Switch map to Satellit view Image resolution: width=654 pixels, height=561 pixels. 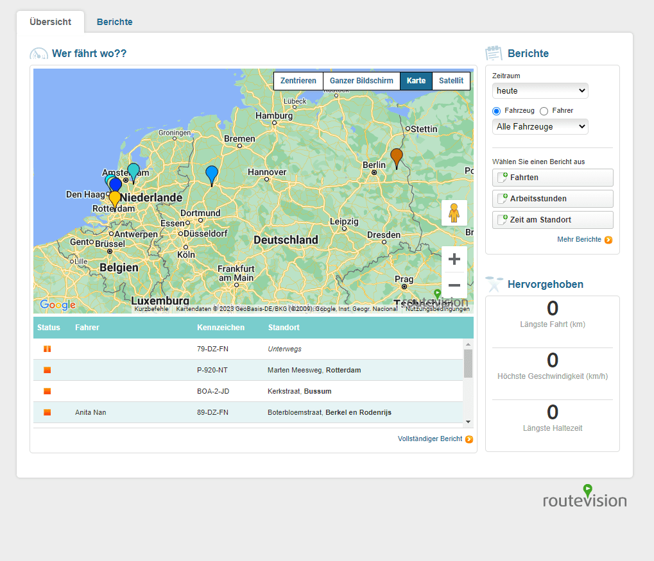click(451, 80)
